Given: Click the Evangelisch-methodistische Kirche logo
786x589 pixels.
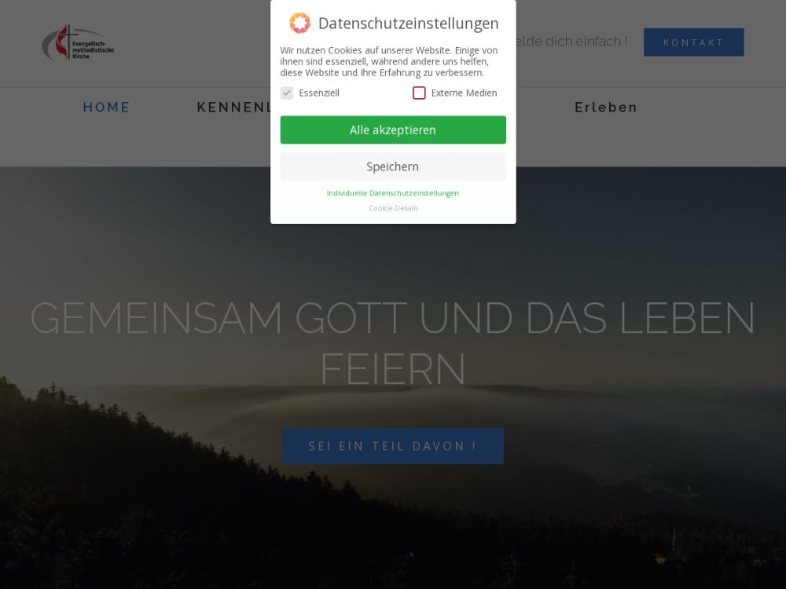Looking at the screenshot, I should 78,43.
